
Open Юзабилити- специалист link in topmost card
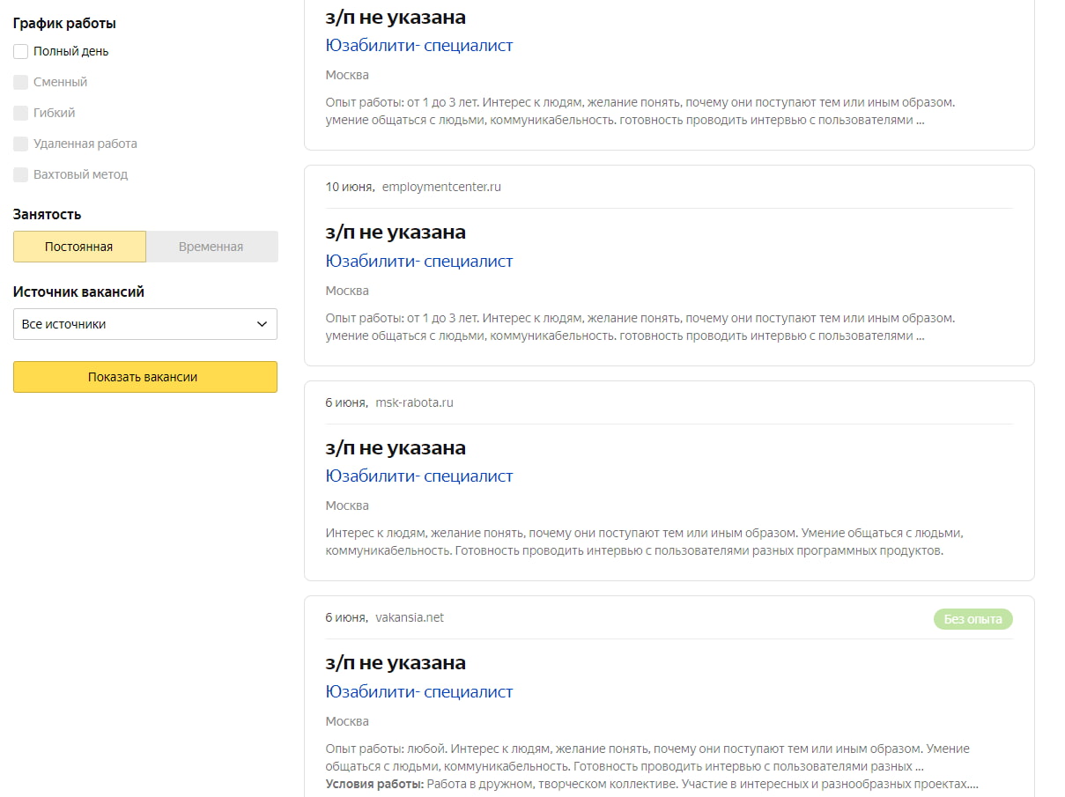(x=418, y=46)
